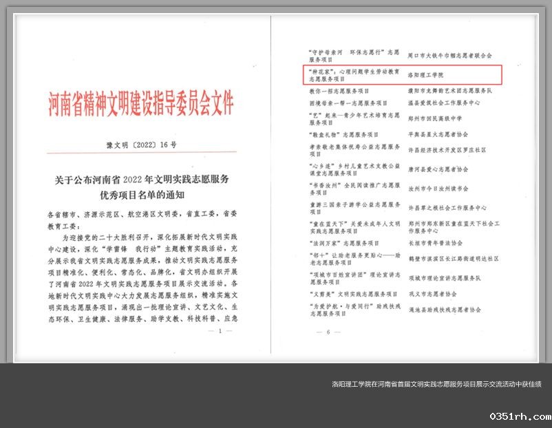The height and width of the screenshot is (428, 552).
Task: Click the red-boxed "种花家" project row
Action: tap(403, 74)
